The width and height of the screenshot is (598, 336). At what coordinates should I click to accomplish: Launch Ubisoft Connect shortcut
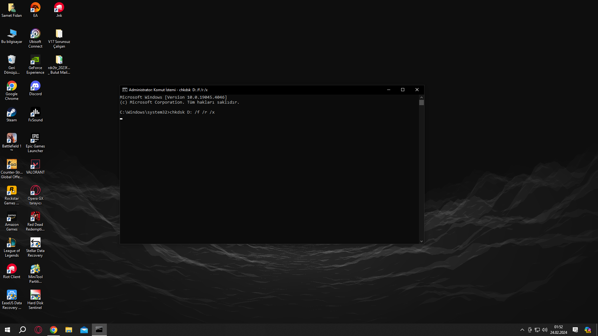[35, 38]
